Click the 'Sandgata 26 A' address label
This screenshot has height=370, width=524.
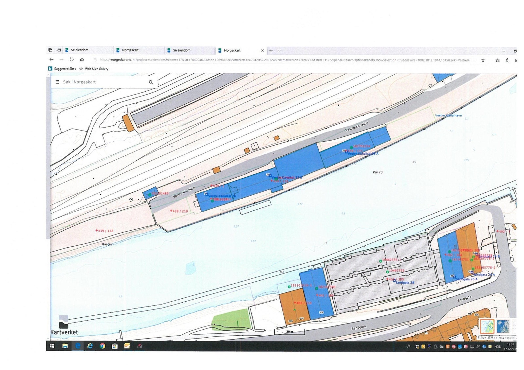pos(467,279)
